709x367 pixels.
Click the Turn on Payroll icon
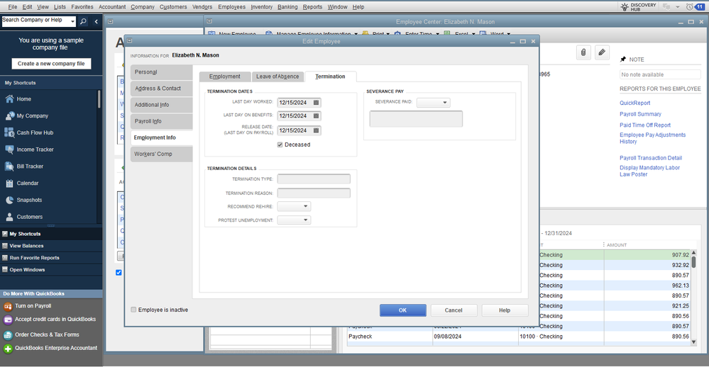(x=8, y=307)
